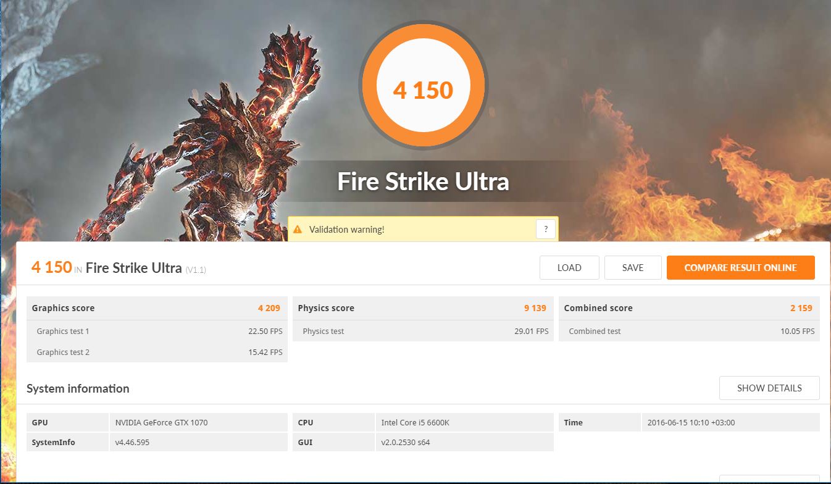
Task: Click the GPU label cell
Action: [68, 422]
